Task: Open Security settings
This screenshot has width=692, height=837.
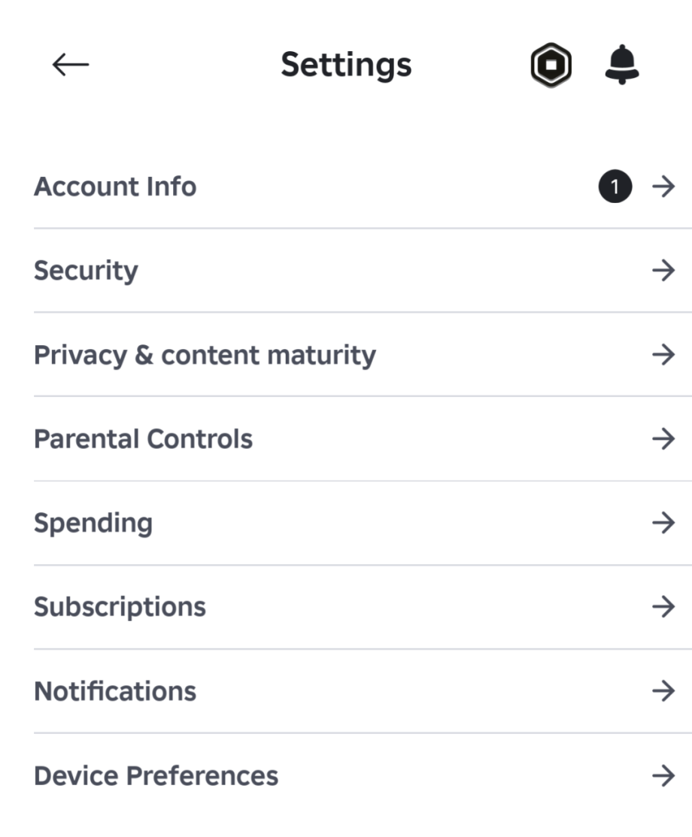Action: (x=86, y=271)
